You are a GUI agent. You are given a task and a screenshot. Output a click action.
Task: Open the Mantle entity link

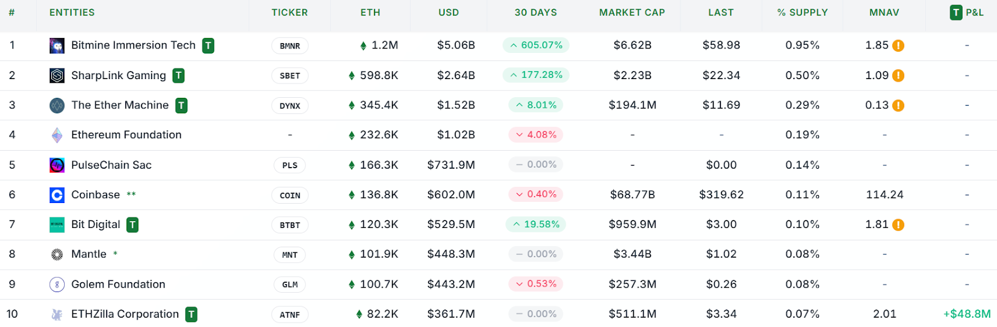(x=88, y=254)
